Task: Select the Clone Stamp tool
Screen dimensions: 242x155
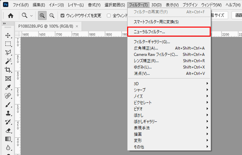Action: tap(8, 113)
